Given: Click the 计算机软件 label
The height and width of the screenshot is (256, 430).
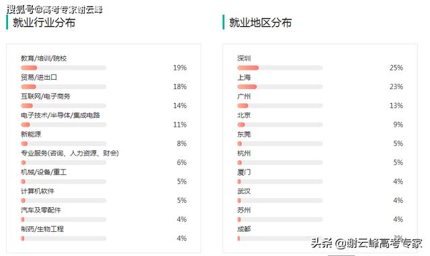Looking at the screenshot, I should (38, 191).
